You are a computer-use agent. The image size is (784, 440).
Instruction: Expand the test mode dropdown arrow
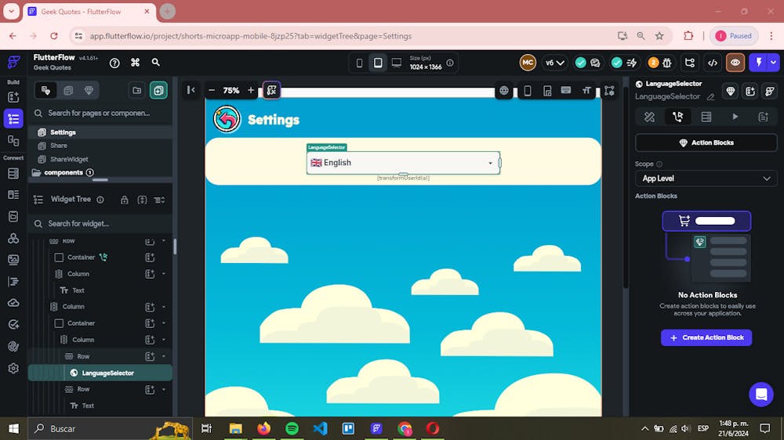click(774, 63)
